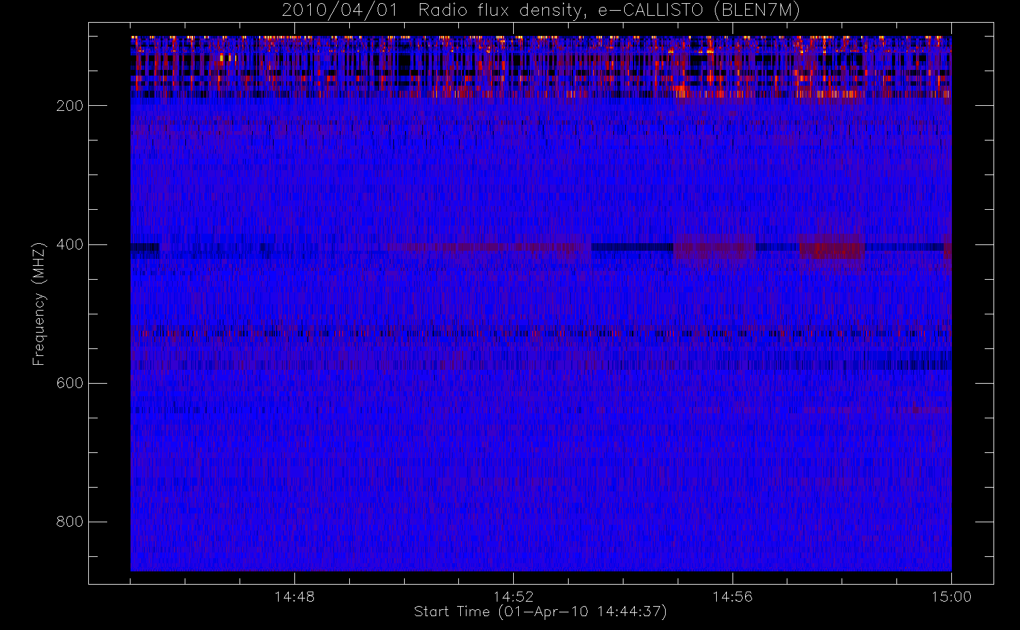Select the Frequency (MHZ) axis title

[39, 304]
